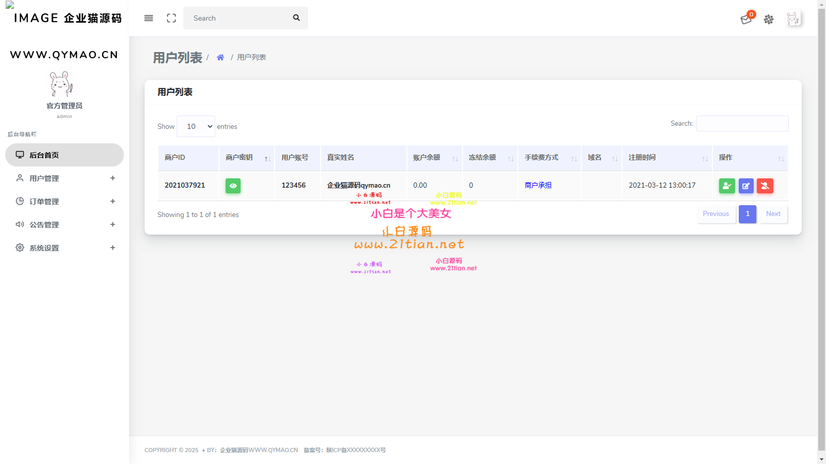Open the admin avatar in top right
The width and height of the screenshot is (826, 464).
point(793,19)
